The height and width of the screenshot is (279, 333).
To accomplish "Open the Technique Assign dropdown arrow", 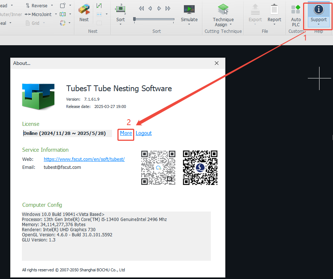I will [x=231, y=25].
